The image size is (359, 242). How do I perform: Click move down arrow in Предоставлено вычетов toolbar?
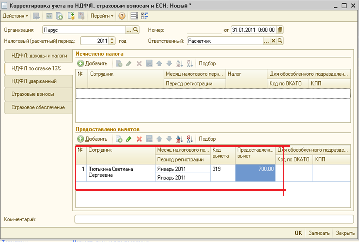pos(169,139)
